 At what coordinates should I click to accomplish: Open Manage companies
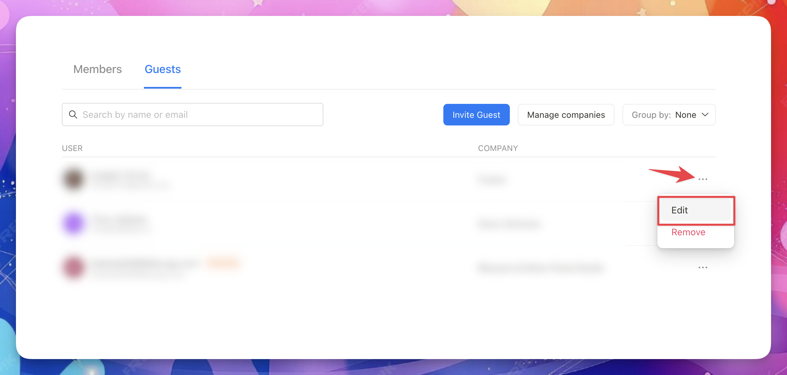pos(566,114)
